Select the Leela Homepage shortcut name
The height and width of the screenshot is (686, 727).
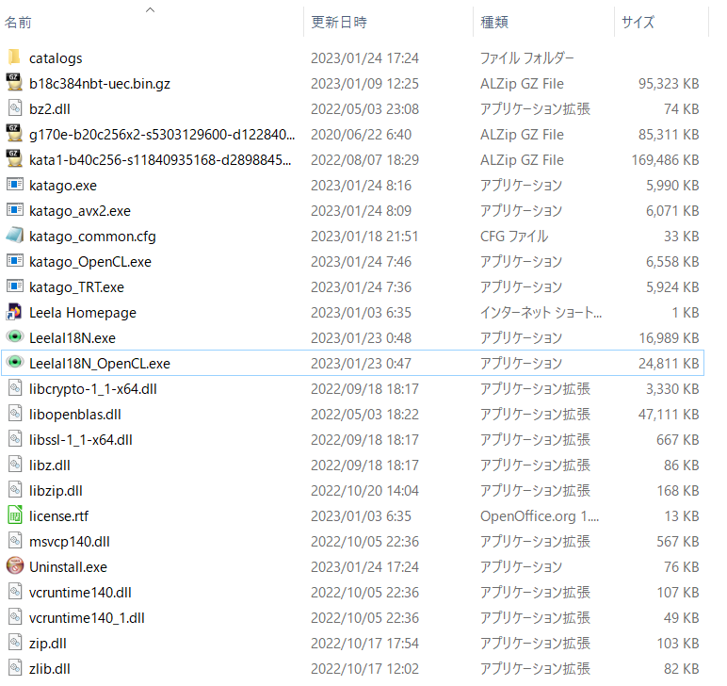83,313
